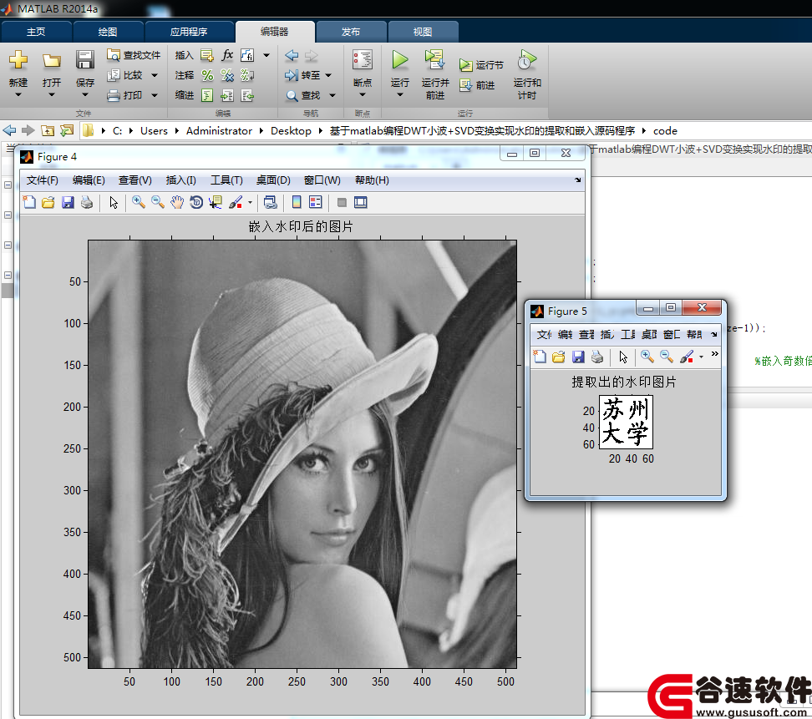Toggle insert colorbar in Figure 4

(x=297, y=202)
